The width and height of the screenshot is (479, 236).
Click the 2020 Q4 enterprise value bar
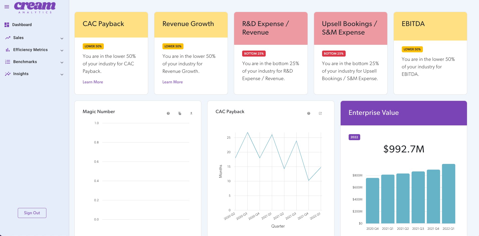tap(372, 201)
